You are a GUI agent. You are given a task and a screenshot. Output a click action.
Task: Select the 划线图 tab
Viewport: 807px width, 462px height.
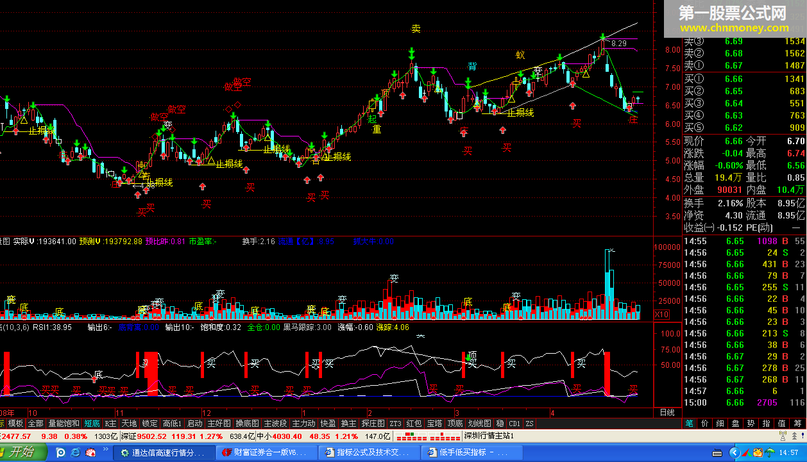(479, 424)
